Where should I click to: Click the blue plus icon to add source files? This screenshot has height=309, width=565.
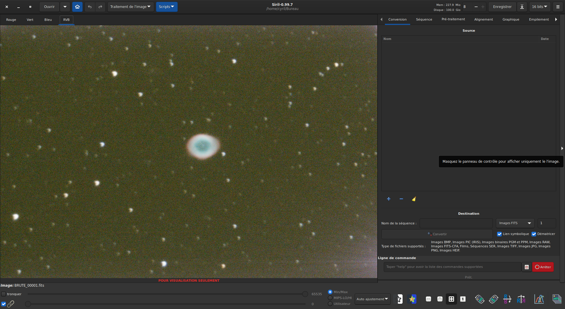[388, 199]
